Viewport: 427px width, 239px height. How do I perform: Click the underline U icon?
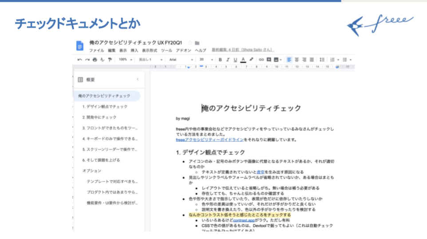tap(235, 59)
